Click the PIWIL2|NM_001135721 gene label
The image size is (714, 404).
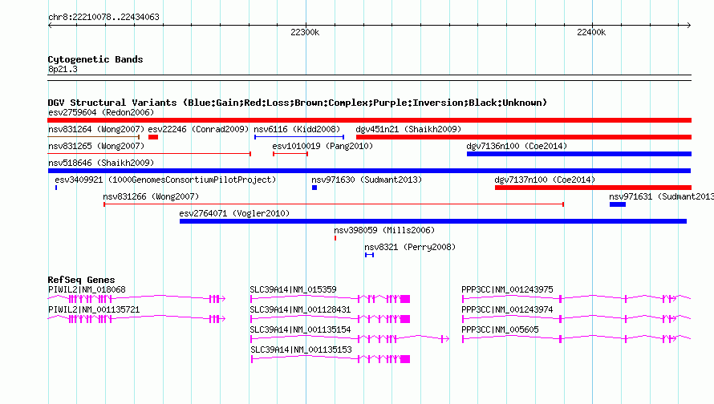94,309
